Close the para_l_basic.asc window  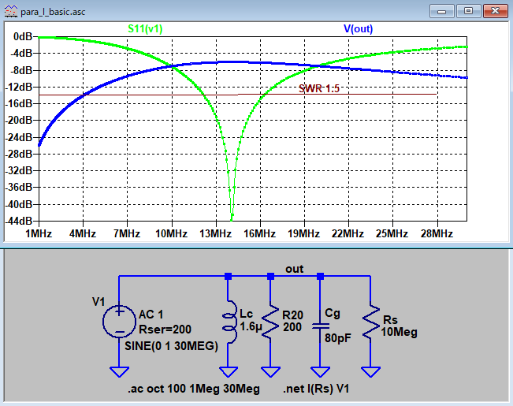click(x=496, y=12)
